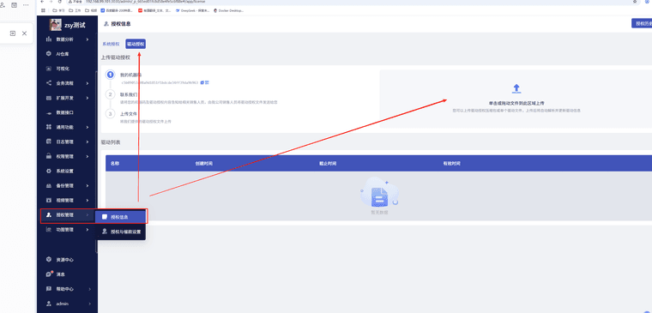Click the 数据分析 bar chart icon
The height and width of the screenshot is (313, 652).
click(x=49, y=39)
